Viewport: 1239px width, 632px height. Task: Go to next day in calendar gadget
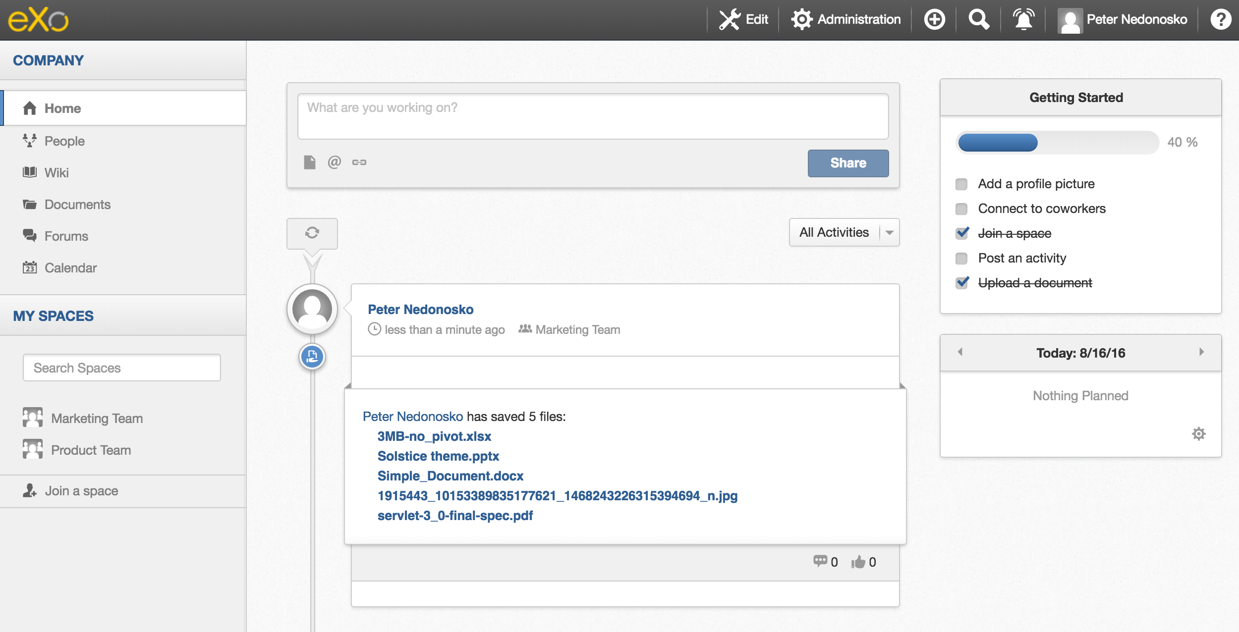pos(1201,352)
